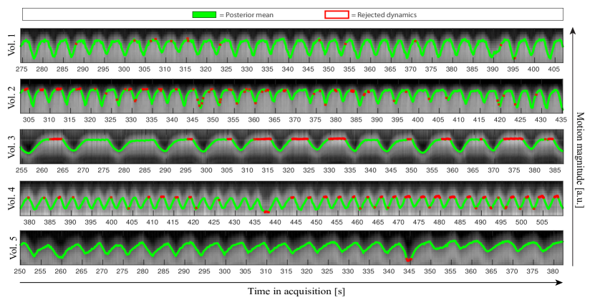Screen dimensions: 595x300
Task: Select the "Time in acquisition [s]" axis label
Action: (296, 291)
